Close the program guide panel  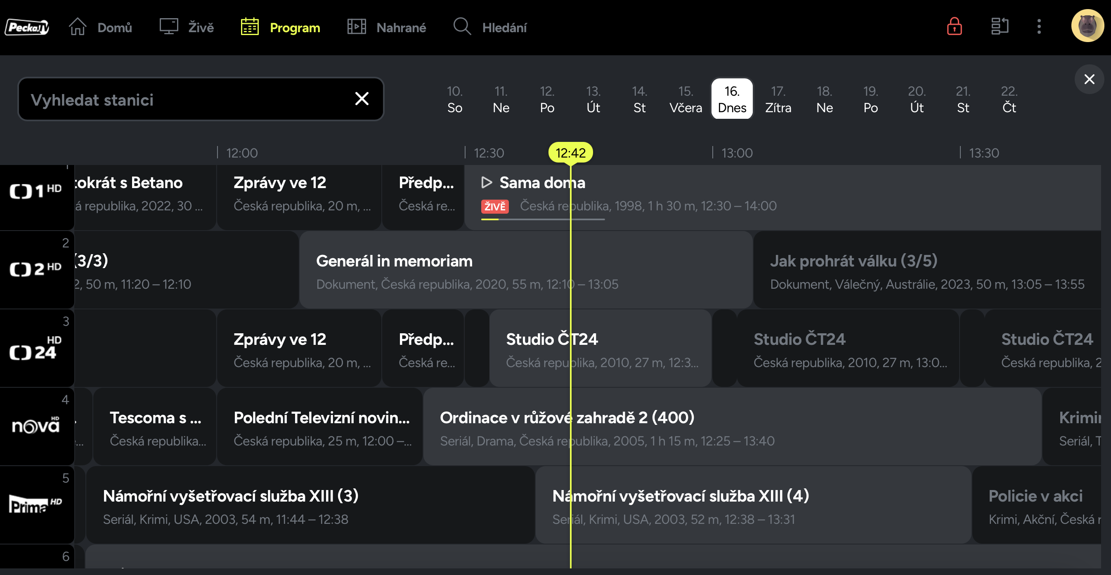(1089, 79)
